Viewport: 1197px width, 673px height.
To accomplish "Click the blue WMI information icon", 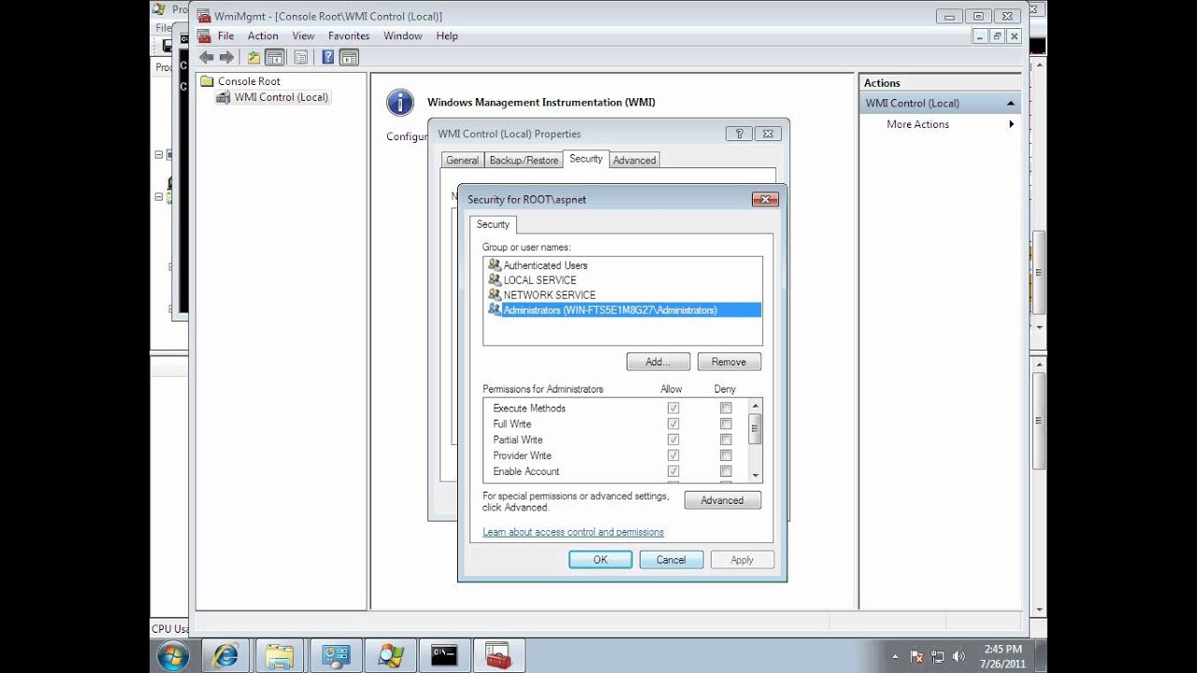I will pyautogui.click(x=400, y=103).
